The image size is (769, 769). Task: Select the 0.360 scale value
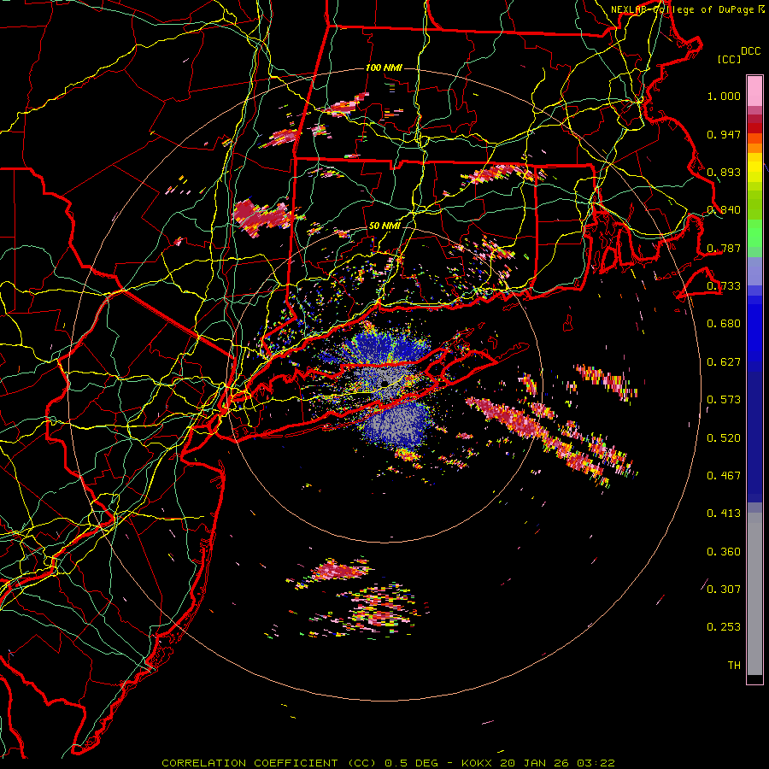(724, 551)
